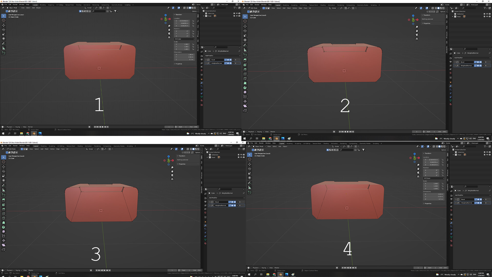Select the Rotate tool in the toolbar
Image resolution: width=492 pixels, height=277 pixels.
[x=4, y=29]
